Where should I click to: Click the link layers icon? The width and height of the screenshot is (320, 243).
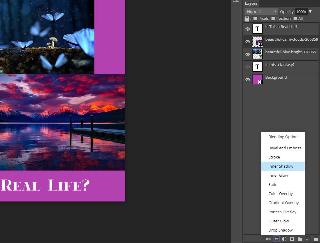(x=268, y=239)
